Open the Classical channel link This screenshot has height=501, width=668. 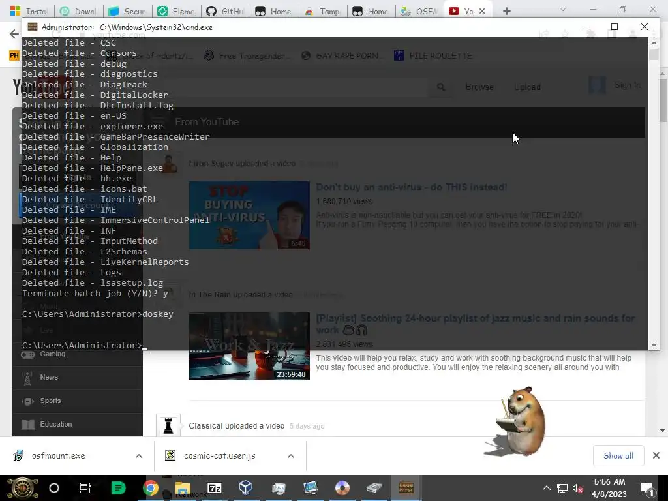coord(205,425)
